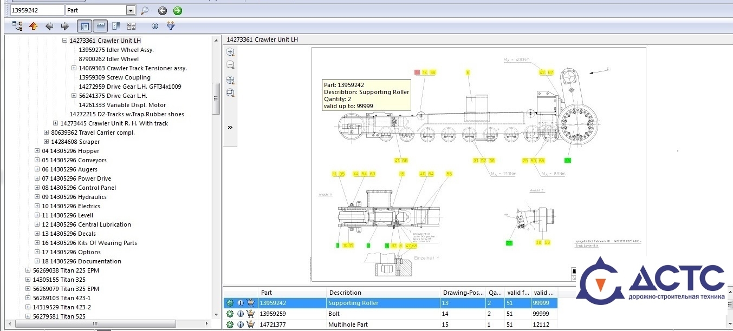
Task: Zoom in on the drawing with plus magnifier
Action: pos(230,52)
